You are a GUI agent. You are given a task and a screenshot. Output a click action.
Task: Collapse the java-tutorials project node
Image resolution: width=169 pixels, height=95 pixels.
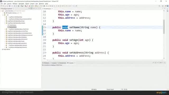[1, 11]
